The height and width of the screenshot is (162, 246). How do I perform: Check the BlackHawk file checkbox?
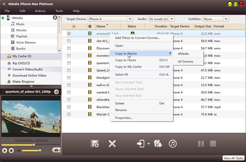click(69, 107)
